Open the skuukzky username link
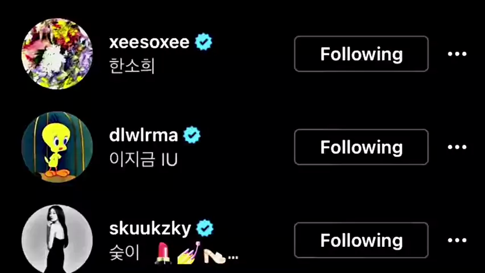Image resolution: width=485 pixels, height=273 pixels. point(150,229)
